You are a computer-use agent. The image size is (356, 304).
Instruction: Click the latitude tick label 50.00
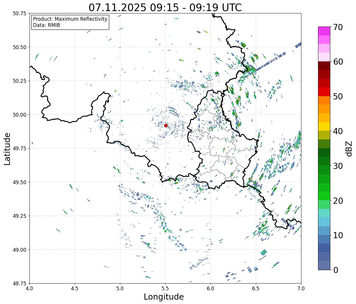coord(20,115)
